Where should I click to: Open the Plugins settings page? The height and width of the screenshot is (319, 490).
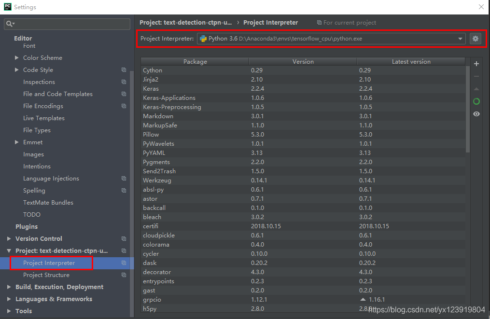(x=27, y=226)
